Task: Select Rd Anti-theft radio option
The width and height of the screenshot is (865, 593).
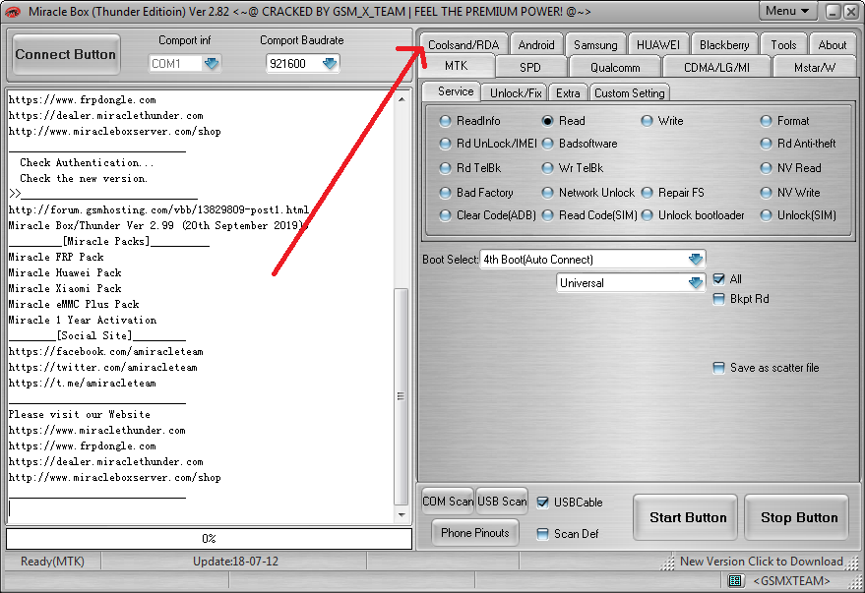Action: 766,144
